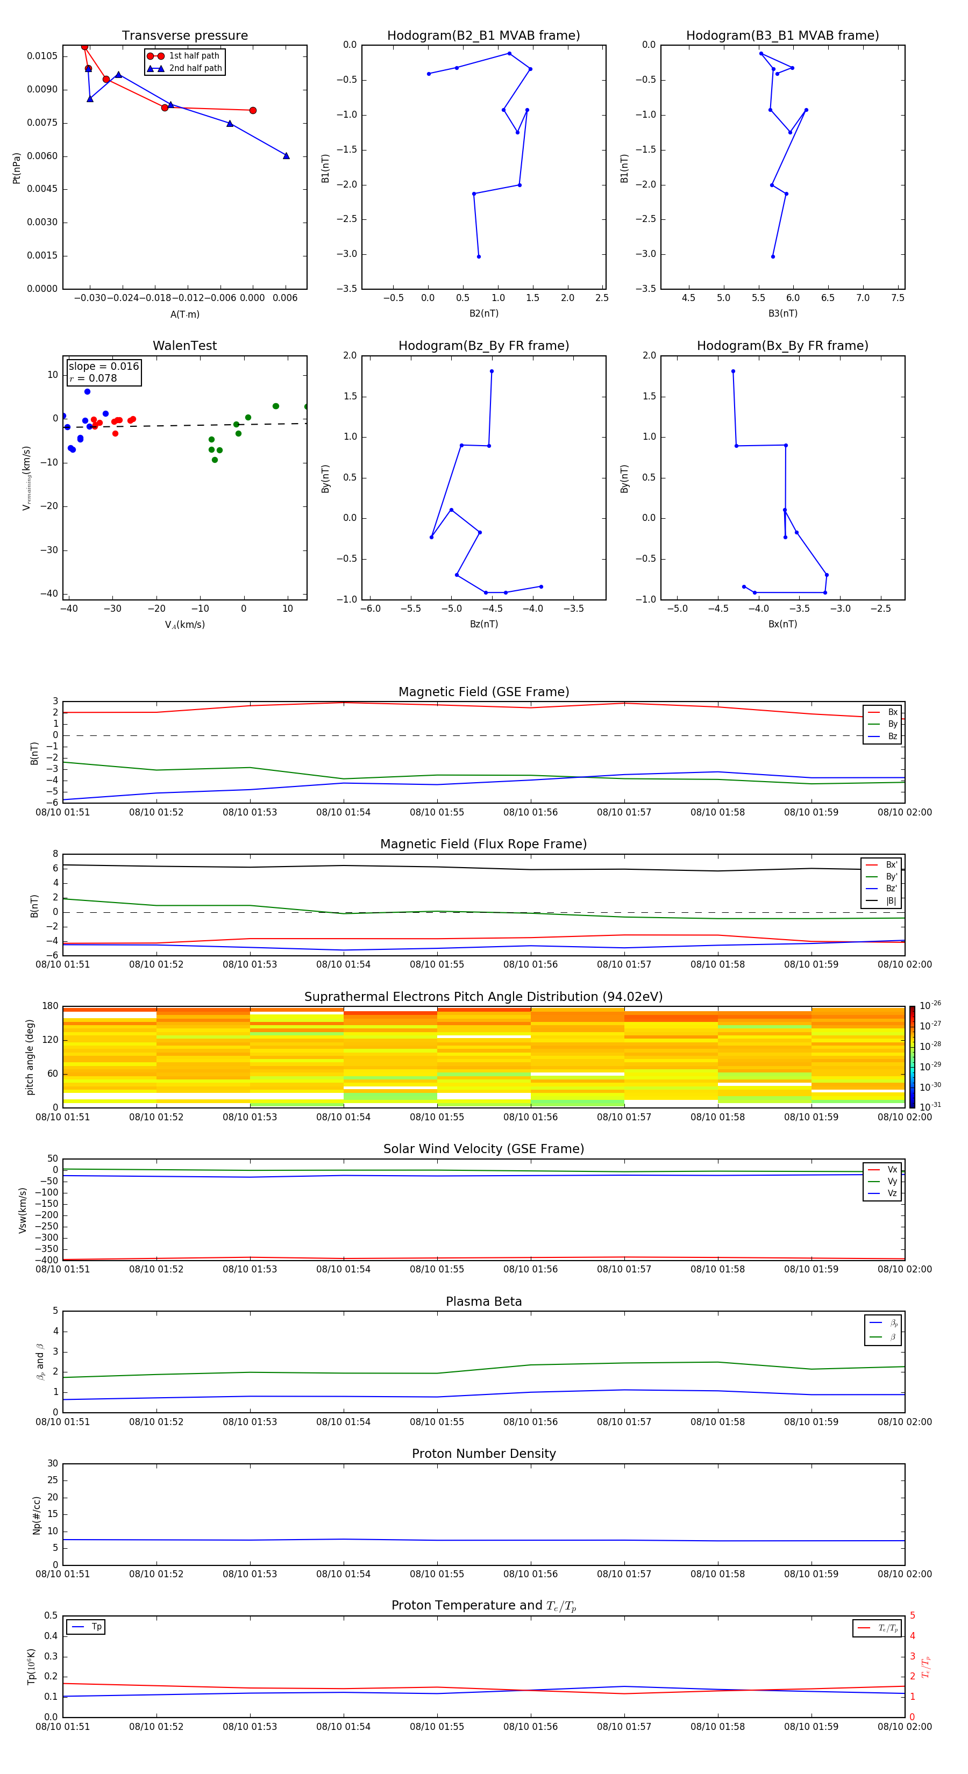The image size is (968, 1774).
Task: Click '08/10 01:55' tick under GSE magnetic field
Action: (x=437, y=813)
